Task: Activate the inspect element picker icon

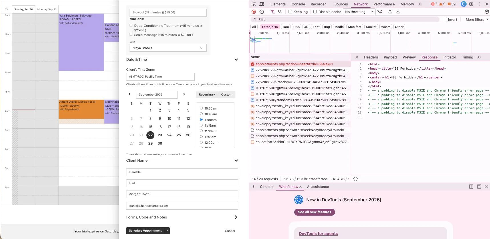Action: click(254, 4)
